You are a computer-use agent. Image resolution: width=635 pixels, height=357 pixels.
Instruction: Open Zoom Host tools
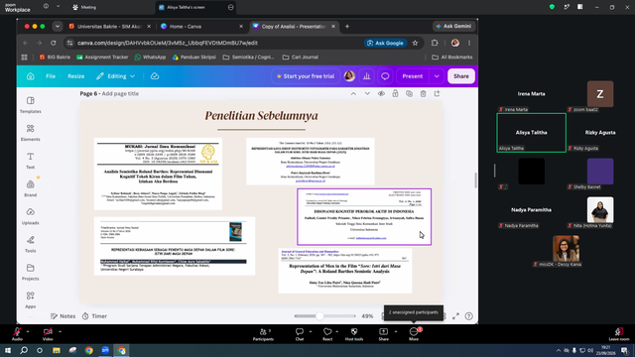click(354, 334)
